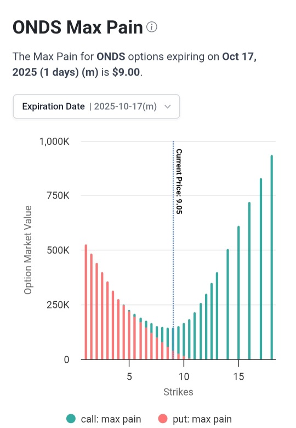This screenshot has width=296, height=428.
Task: Click the ONDS Max Pain heading
Action: click(x=78, y=27)
